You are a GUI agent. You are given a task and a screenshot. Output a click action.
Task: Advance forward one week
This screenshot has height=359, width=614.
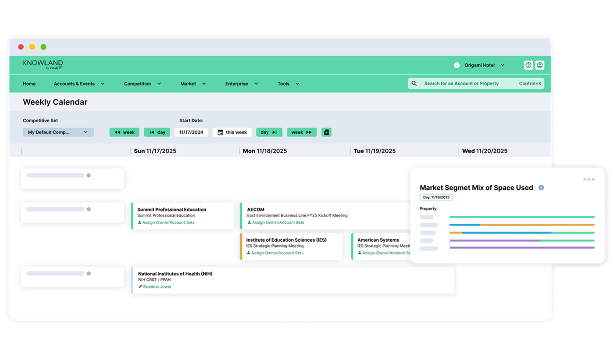[x=302, y=132]
